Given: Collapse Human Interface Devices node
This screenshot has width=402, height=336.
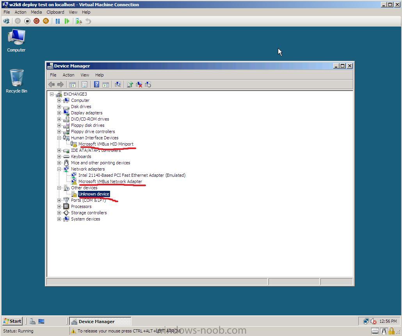Looking at the screenshot, I should pyautogui.click(x=59, y=138).
